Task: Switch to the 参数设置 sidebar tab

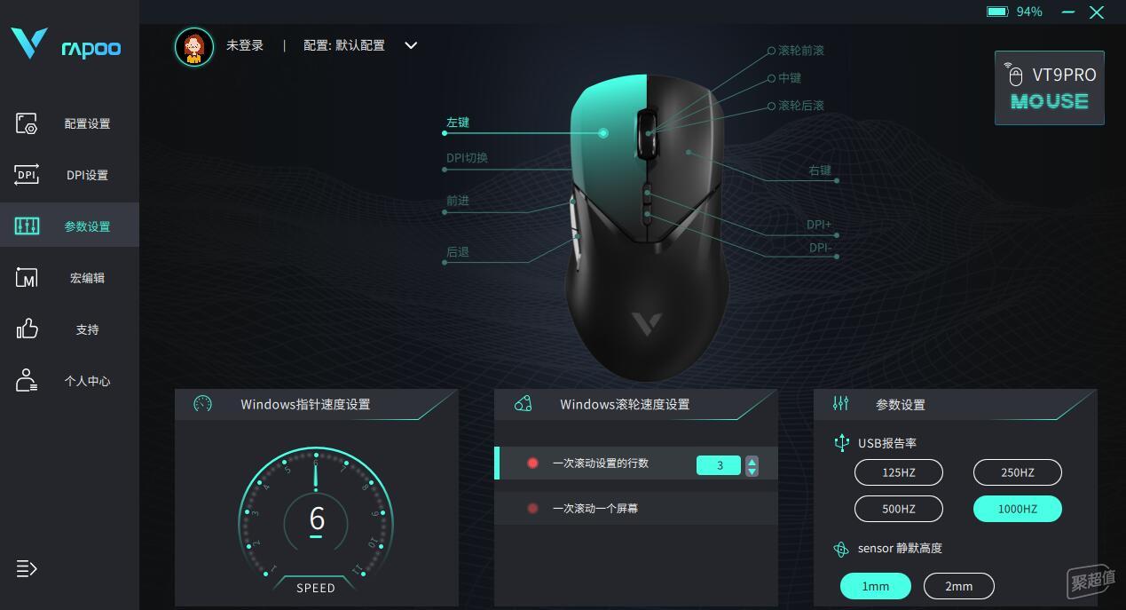Action: (69, 226)
